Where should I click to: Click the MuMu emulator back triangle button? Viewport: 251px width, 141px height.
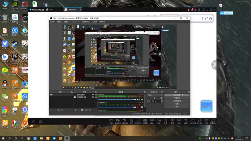tap(33, 121)
